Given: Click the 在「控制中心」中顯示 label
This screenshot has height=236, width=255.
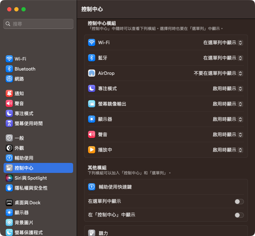Looking at the screenshot, I should 112,215.
